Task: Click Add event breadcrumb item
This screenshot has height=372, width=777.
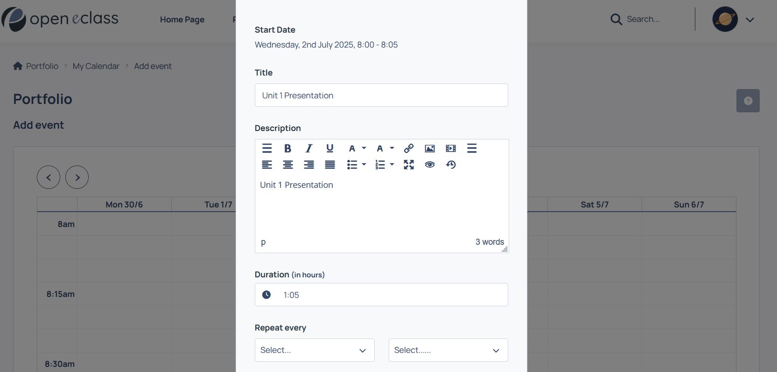Action: point(153,66)
